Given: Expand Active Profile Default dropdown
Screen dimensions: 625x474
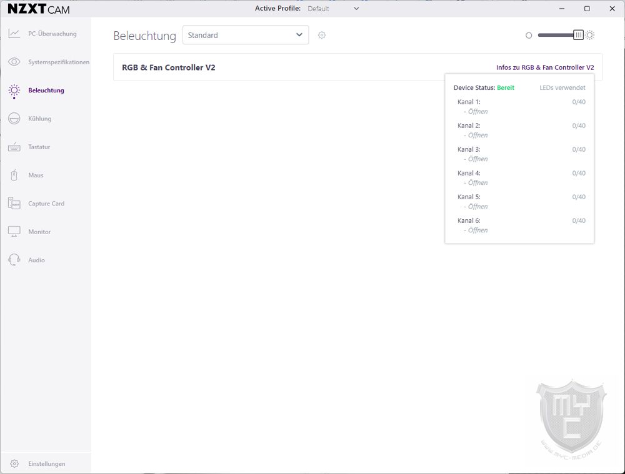Looking at the screenshot, I should coord(333,8).
